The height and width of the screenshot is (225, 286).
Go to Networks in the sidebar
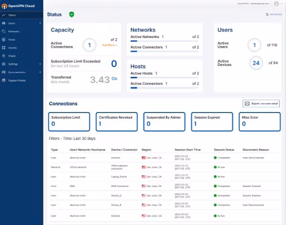tap(21, 31)
